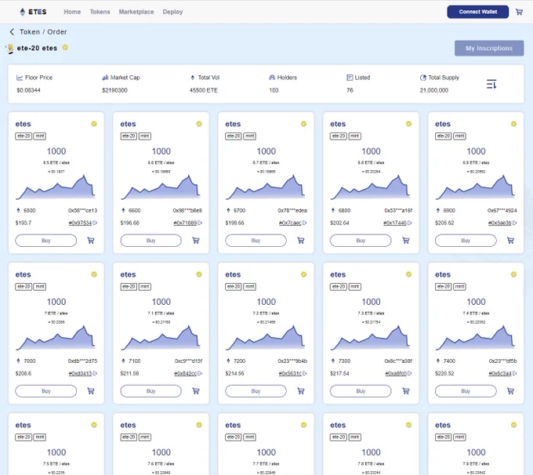Viewport: 533px width, 475px height.
Task: Open the Tokens nav item
Action: 100,12
